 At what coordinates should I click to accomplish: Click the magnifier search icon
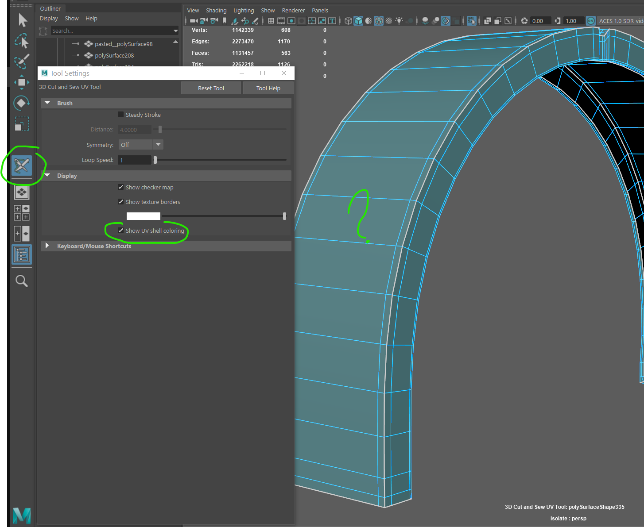(x=22, y=281)
